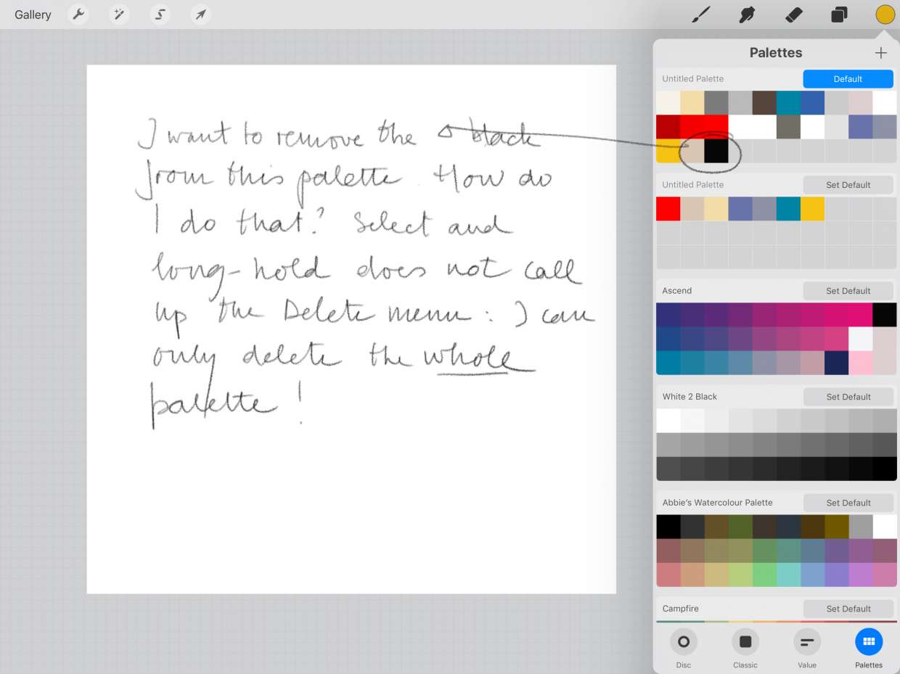The image size is (900, 674).
Task: Switch to the Palettes tab
Action: pyautogui.click(x=868, y=641)
